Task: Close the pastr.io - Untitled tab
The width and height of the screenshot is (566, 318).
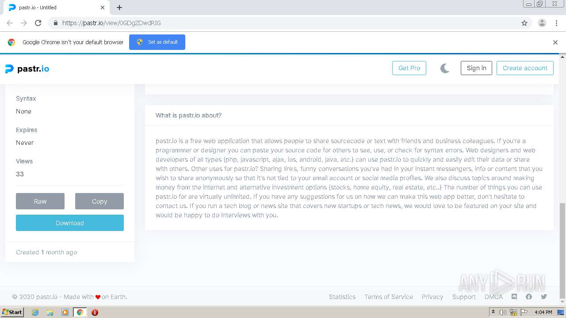Action: (103, 8)
